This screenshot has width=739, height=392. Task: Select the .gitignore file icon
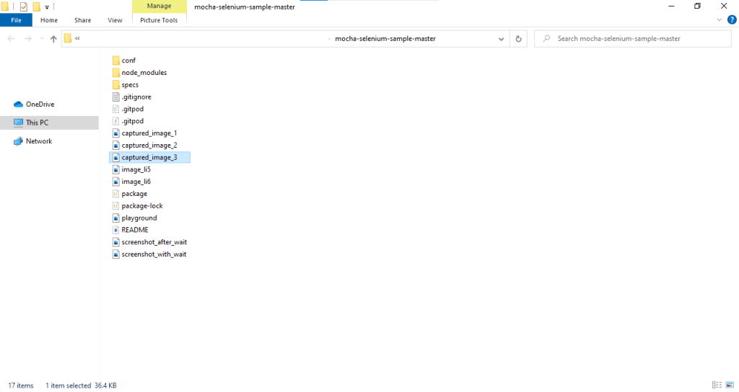(x=116, y=97)
